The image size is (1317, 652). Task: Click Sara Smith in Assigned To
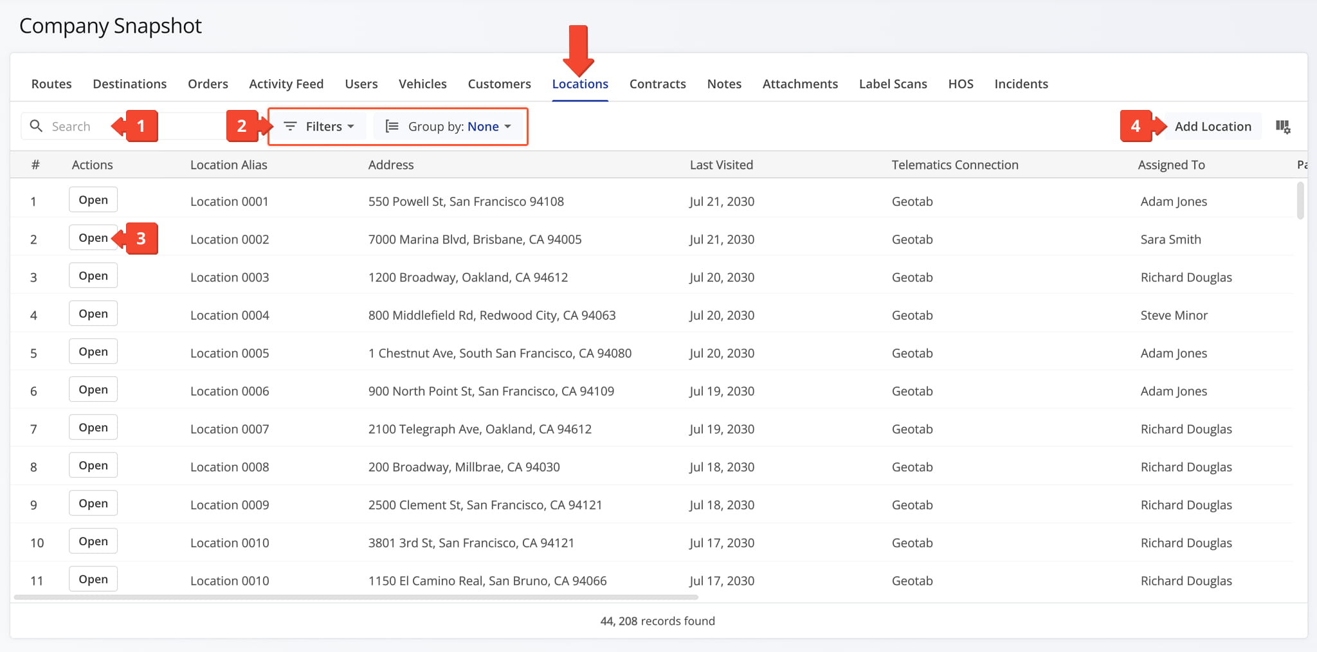(1170, 239)
